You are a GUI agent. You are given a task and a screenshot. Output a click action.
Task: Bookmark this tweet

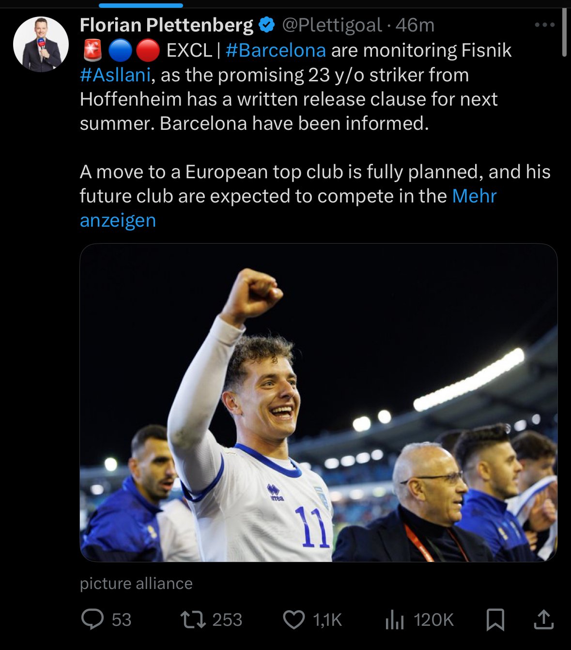(495, 619)
